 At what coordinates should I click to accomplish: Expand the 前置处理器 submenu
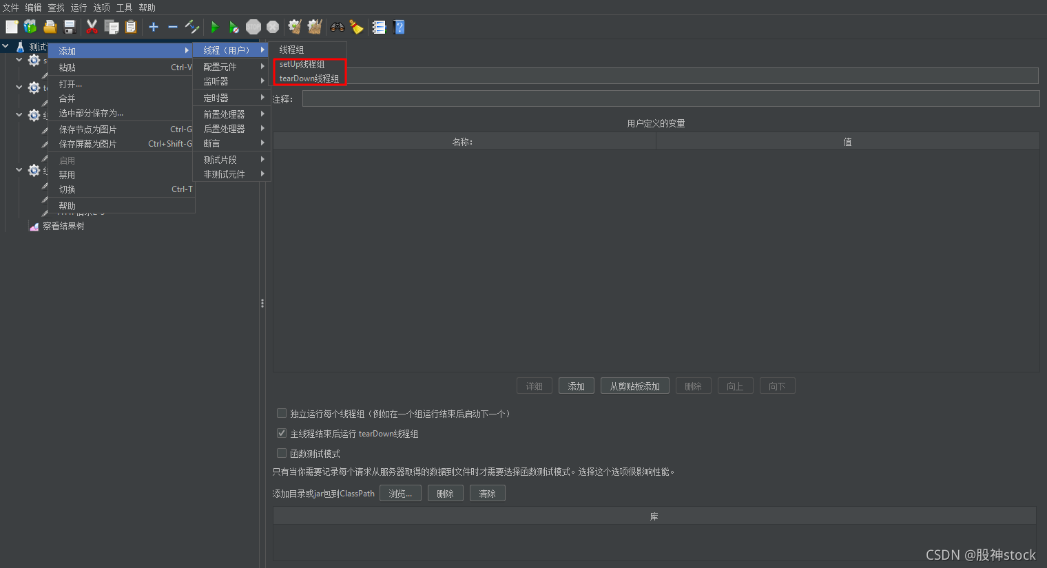coord(231,114)
